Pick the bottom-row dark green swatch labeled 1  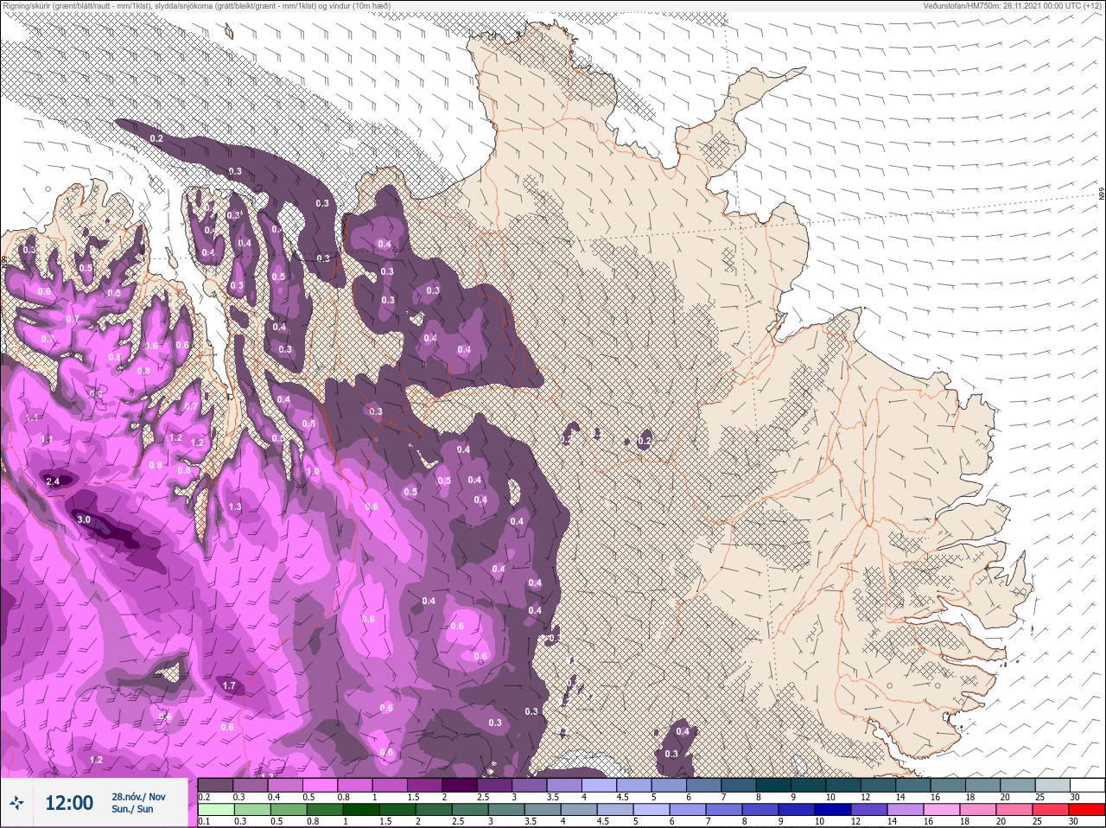(362, 810)
